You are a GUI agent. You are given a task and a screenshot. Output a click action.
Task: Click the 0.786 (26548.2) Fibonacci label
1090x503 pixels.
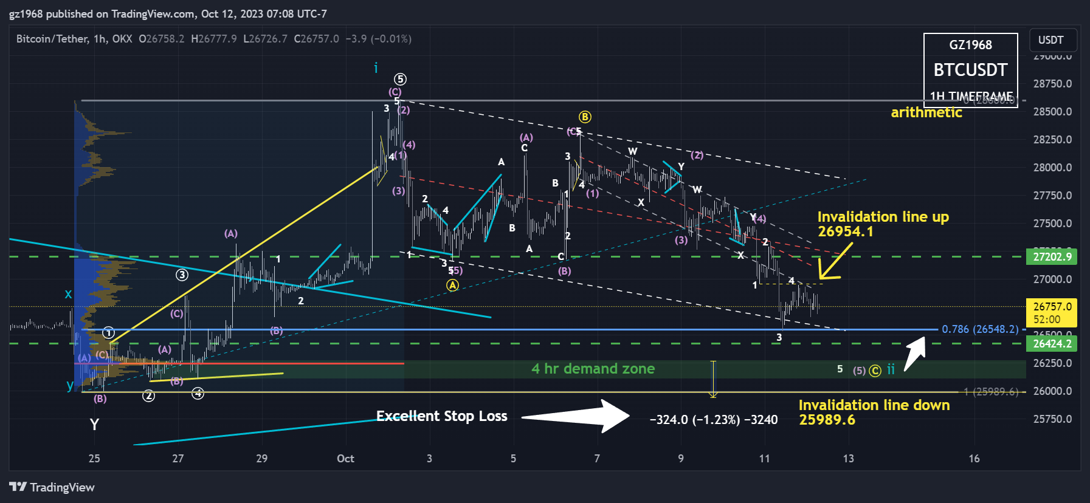click(x=980, y=329)
